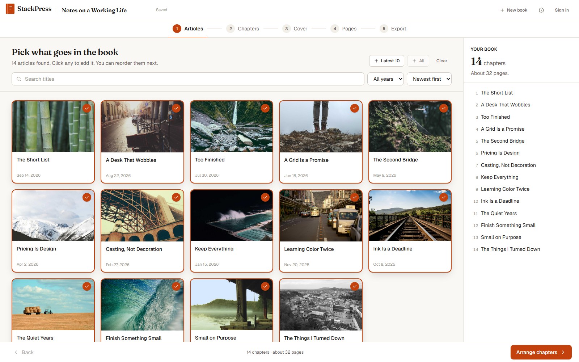Uncheck Pricing Is Design card checkmark
579x362 pixels.
coord(87,197)
